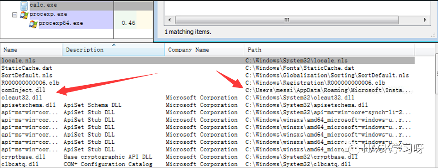
Task: Click Microsoft Corporation in the oleaut32.dll row
Action: click(201, 98)
